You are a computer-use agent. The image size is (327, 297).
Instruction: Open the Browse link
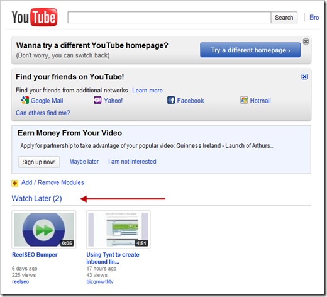pos(314,18)
